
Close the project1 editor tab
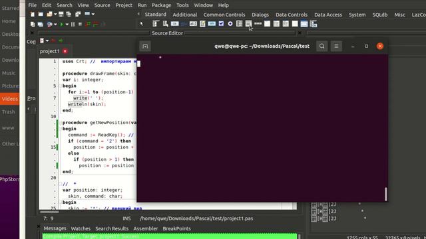coord(65,51)
